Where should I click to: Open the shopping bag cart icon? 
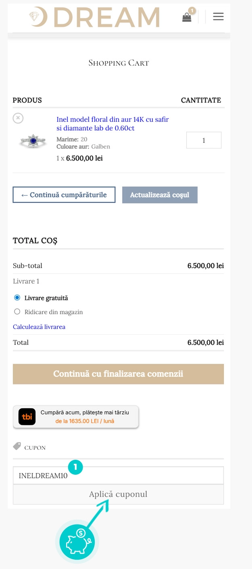pos(187,17)
